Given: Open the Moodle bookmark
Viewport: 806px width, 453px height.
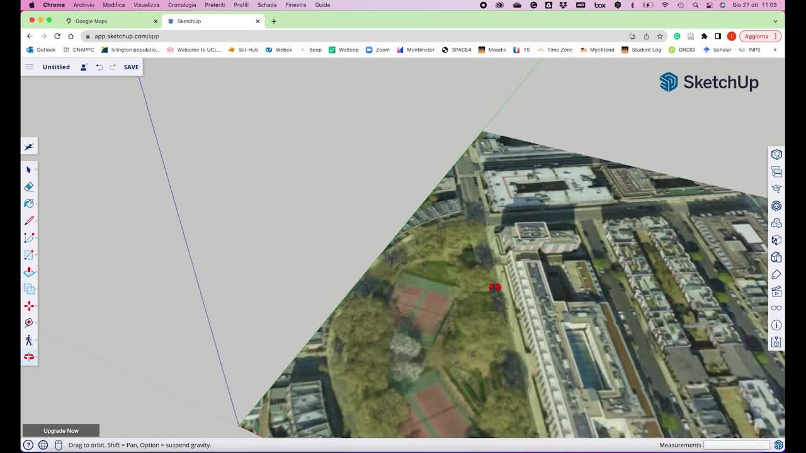Looking at the screenshot, I should [492, 50].
